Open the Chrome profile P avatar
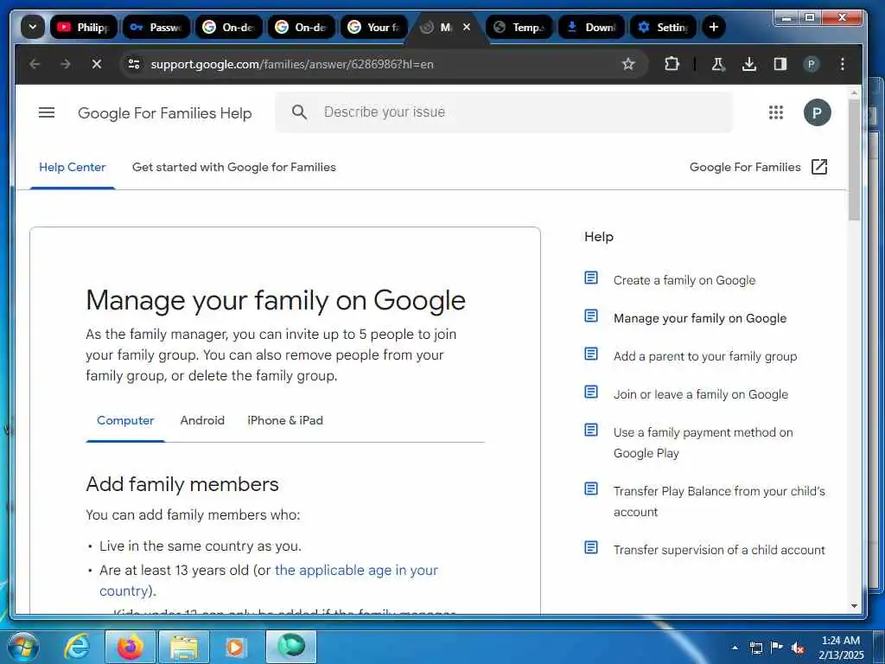 (x=811, y=64)
